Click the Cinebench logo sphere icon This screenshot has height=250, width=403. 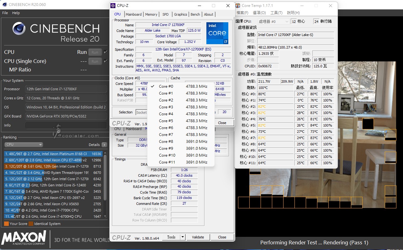[19, 29]
